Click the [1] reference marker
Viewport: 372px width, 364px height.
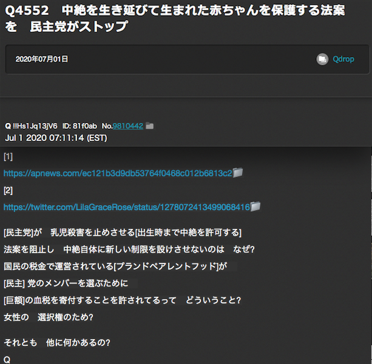8,156
